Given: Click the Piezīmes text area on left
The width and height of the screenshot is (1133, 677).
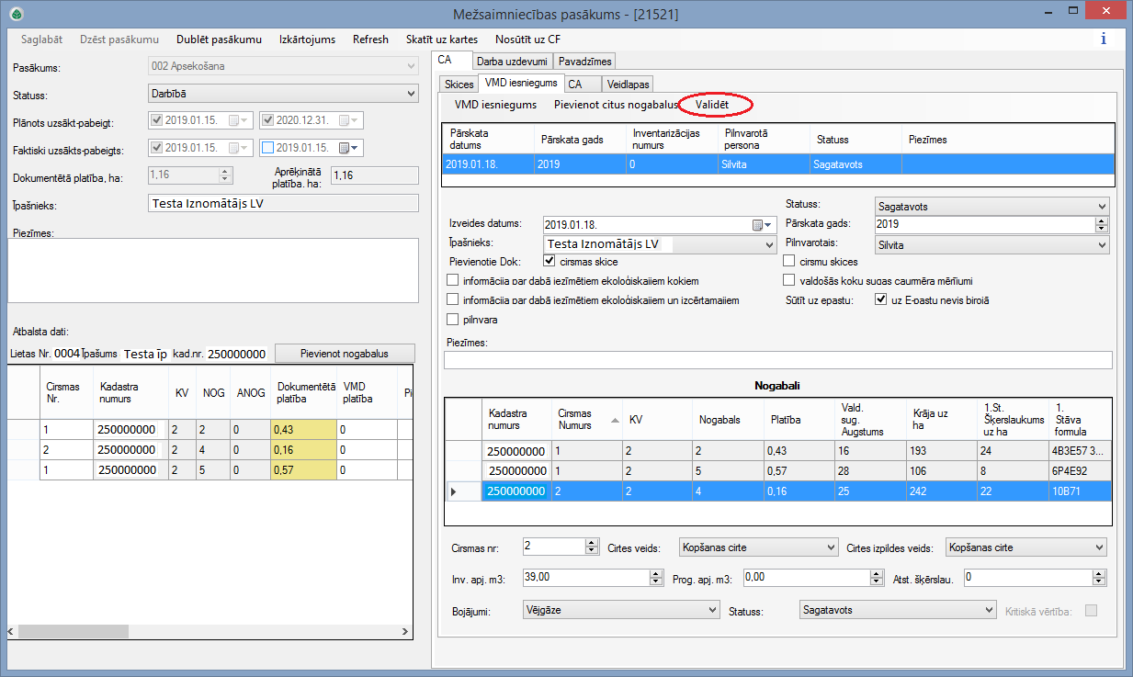Looking at the screenshot, I should pyautogui.click(x=212, y=269).
